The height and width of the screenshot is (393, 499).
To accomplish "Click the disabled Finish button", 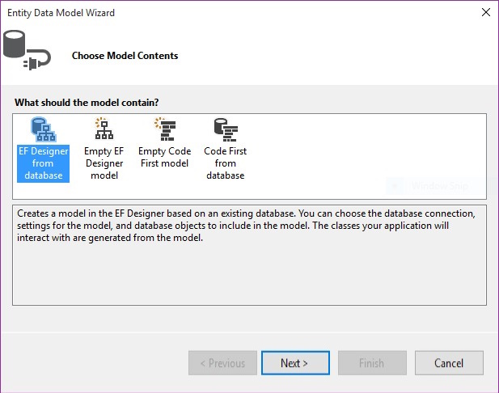I will coord(372,363).
